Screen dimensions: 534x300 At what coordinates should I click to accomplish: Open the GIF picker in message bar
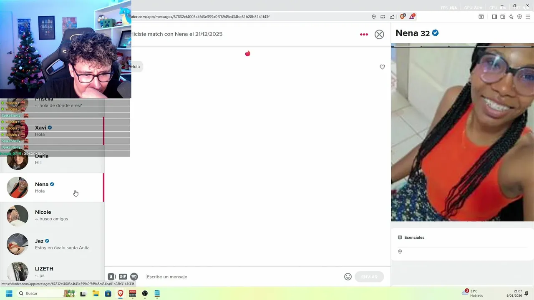[123, 277]
